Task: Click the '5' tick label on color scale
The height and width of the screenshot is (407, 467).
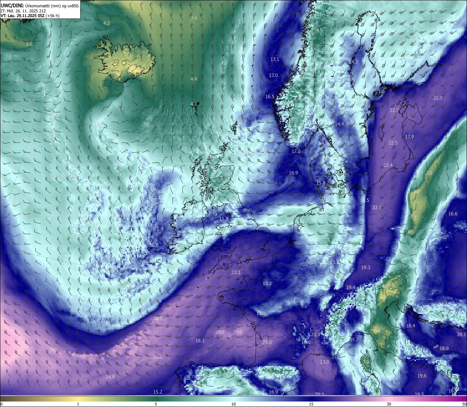Action: pos(156,404)
